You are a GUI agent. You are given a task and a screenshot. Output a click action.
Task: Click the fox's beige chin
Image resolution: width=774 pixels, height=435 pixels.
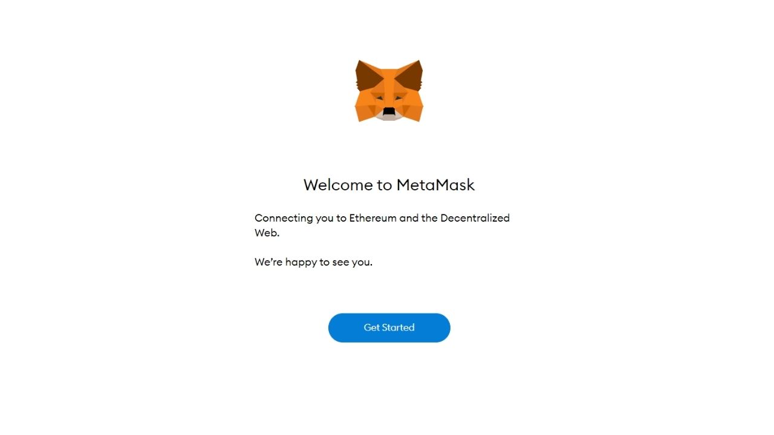coord(389,118)
